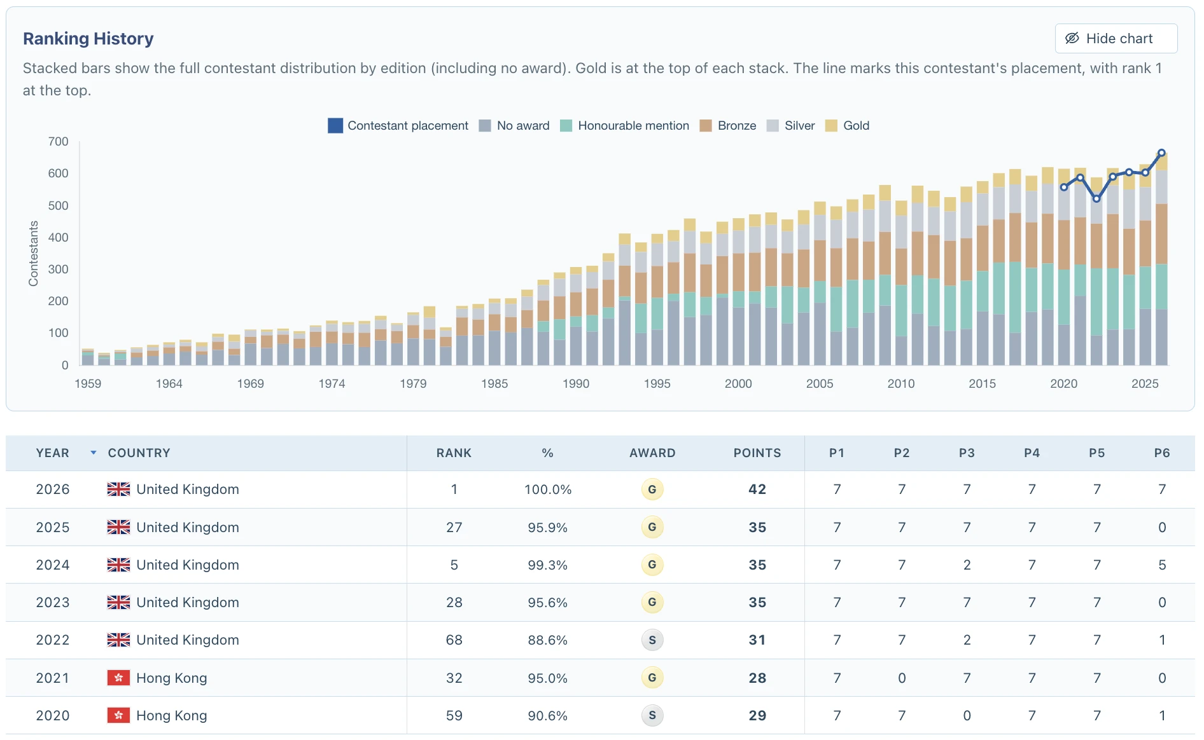This screenshot has height=740, width=1204.
Task: Click the Hong Kong flag in the 2020 row
Action: 118,715
